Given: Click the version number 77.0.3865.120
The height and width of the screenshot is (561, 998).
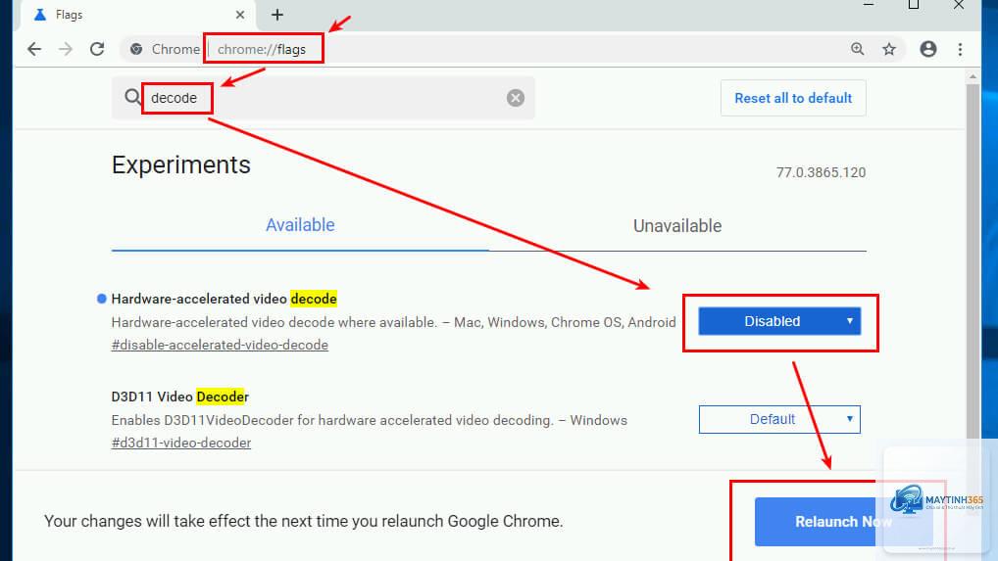Looking at the screenshot, I should [821, 172].
